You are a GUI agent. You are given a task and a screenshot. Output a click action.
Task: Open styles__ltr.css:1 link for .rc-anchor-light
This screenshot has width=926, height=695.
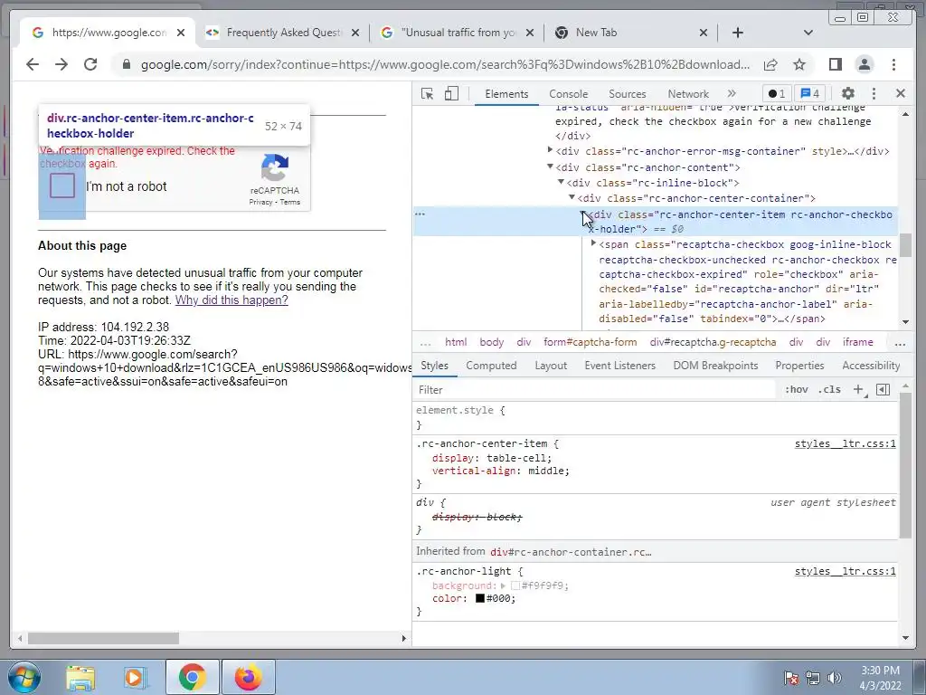(846, 572)
